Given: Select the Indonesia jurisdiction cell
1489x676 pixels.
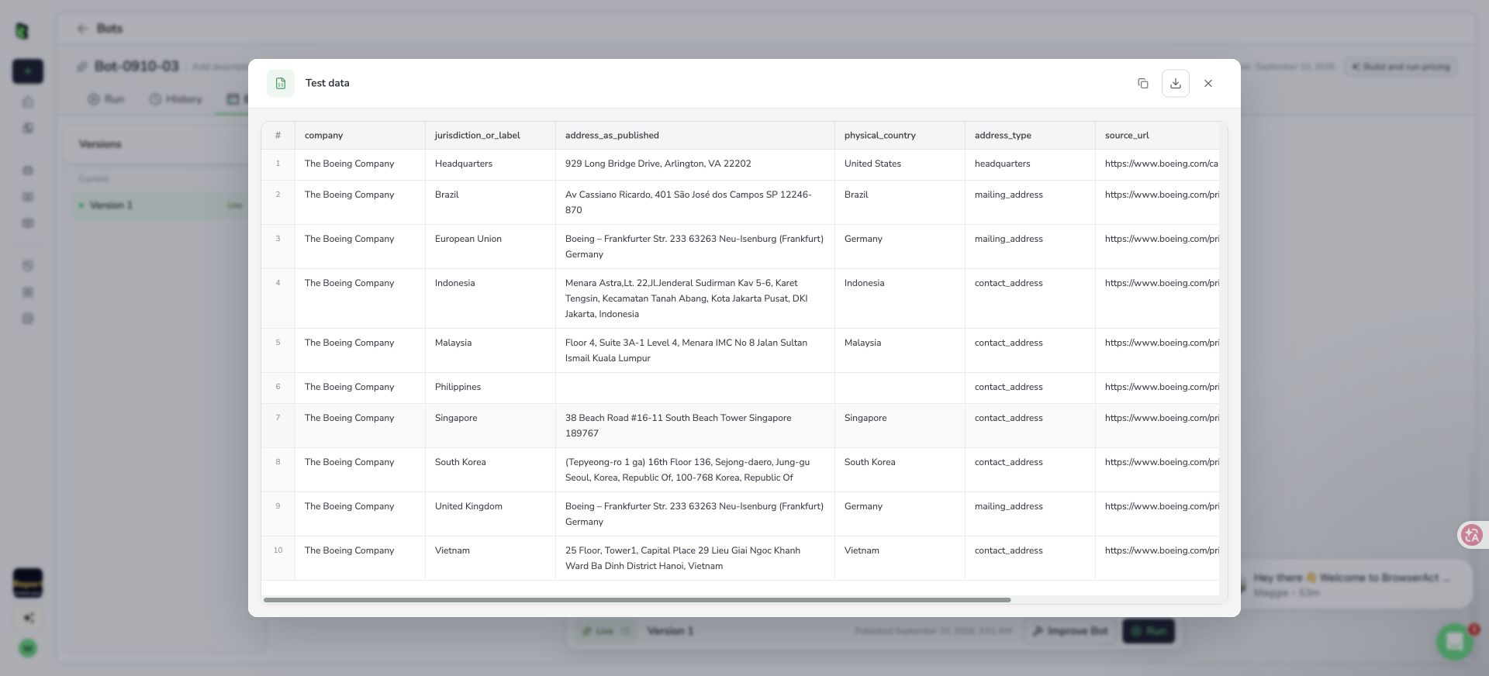Looking at the screenshot, I should [x=490, y=298].
